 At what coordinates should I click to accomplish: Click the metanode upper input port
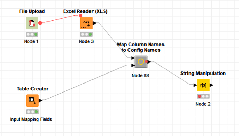[133, 58]
